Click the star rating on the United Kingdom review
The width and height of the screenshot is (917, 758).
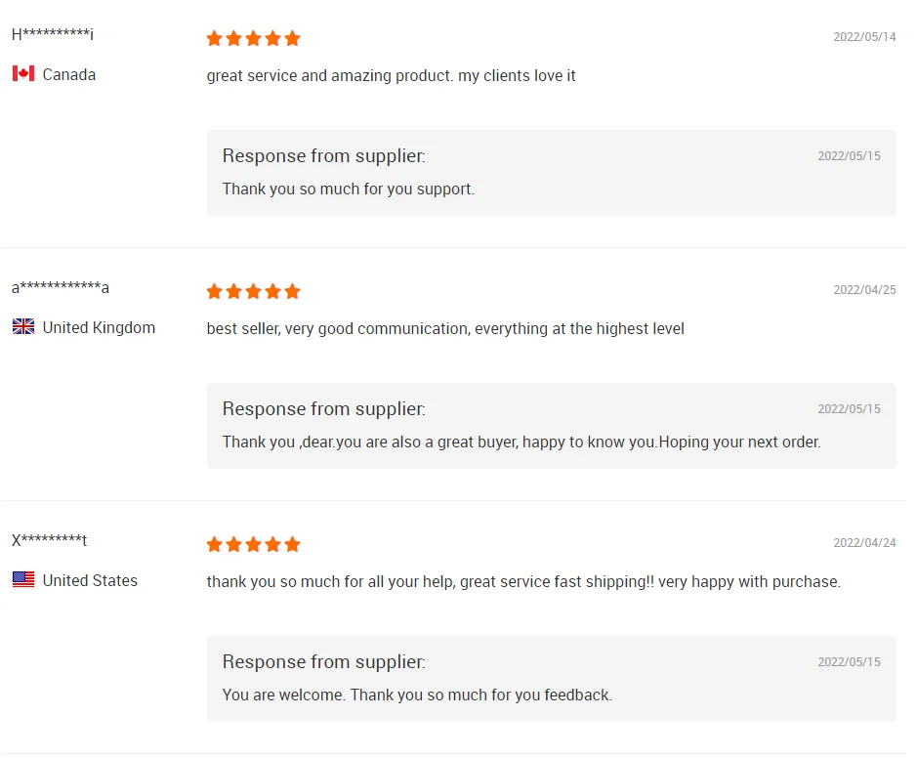[x=253, y=292]
